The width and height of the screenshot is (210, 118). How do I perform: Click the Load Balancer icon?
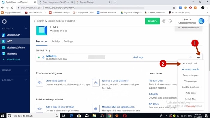pyautogui.click(x=96, y=83)
